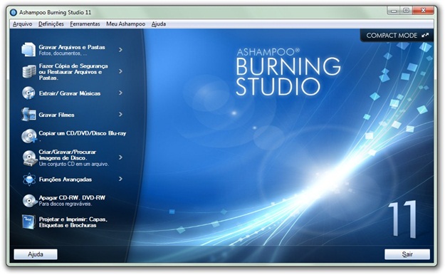Switch to COMPACT MODE
Viewport: 445px width, 275px height.
(397, 36)
